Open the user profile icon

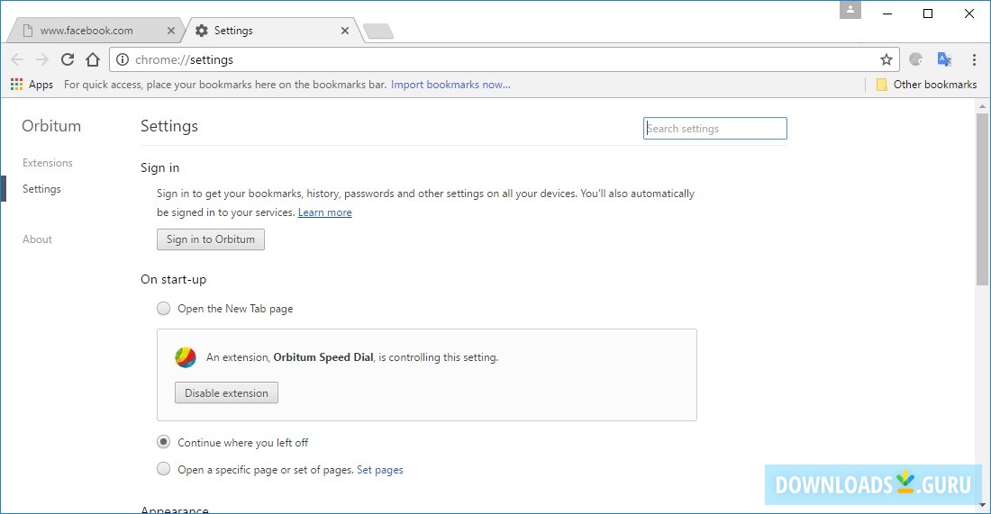point(850,10)
